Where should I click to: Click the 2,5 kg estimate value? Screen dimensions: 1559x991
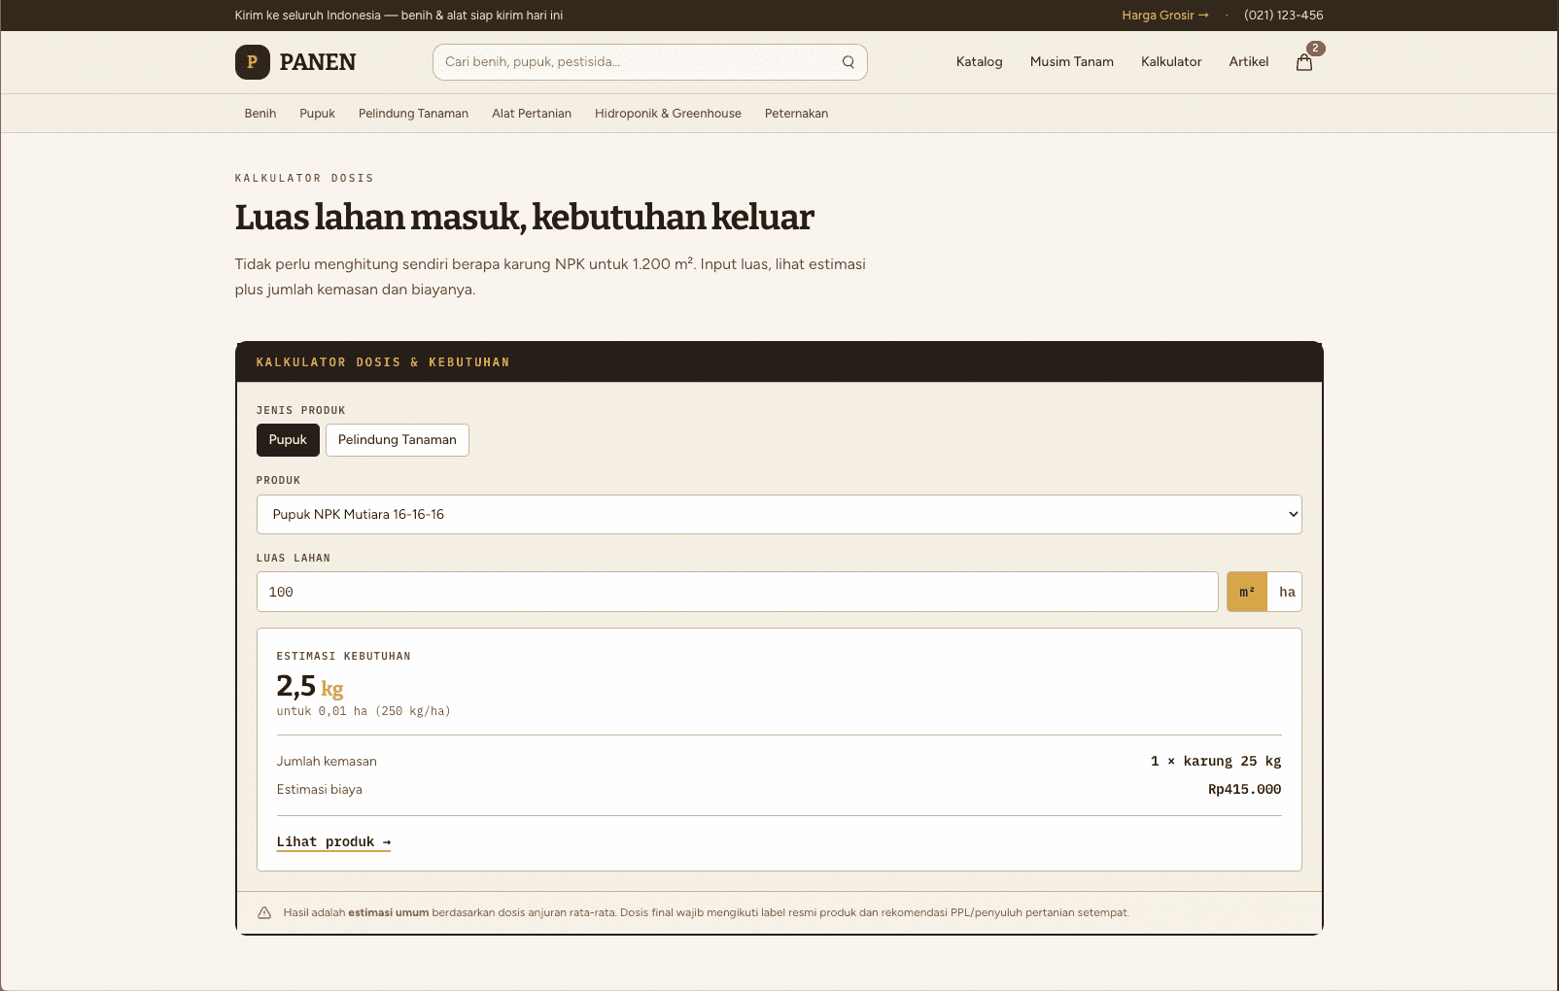tap(310, 687)
